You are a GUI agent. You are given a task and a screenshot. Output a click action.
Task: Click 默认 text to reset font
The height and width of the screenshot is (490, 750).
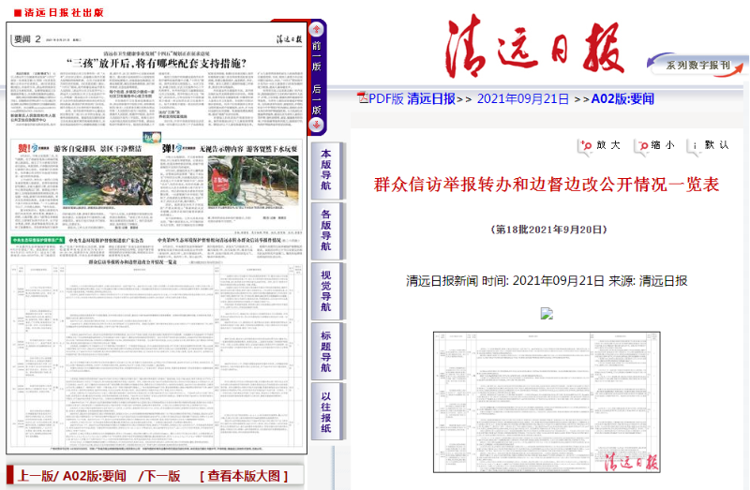click(716, 145)
